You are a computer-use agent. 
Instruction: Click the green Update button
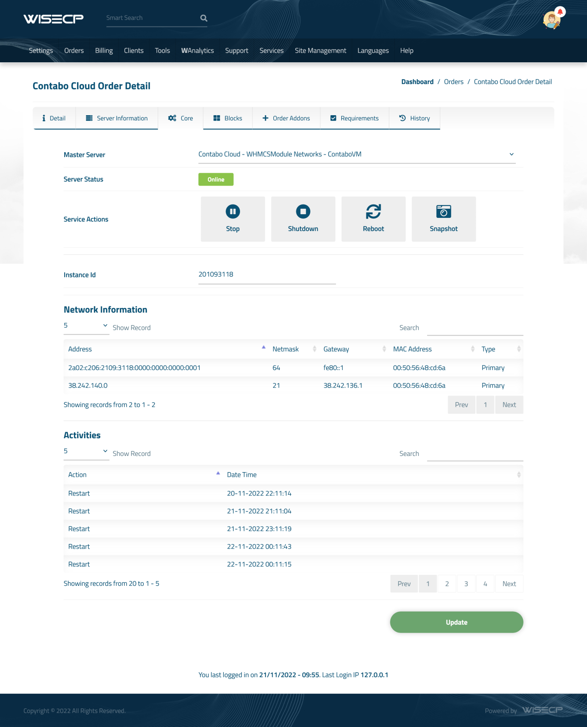[x=457, y=622]
